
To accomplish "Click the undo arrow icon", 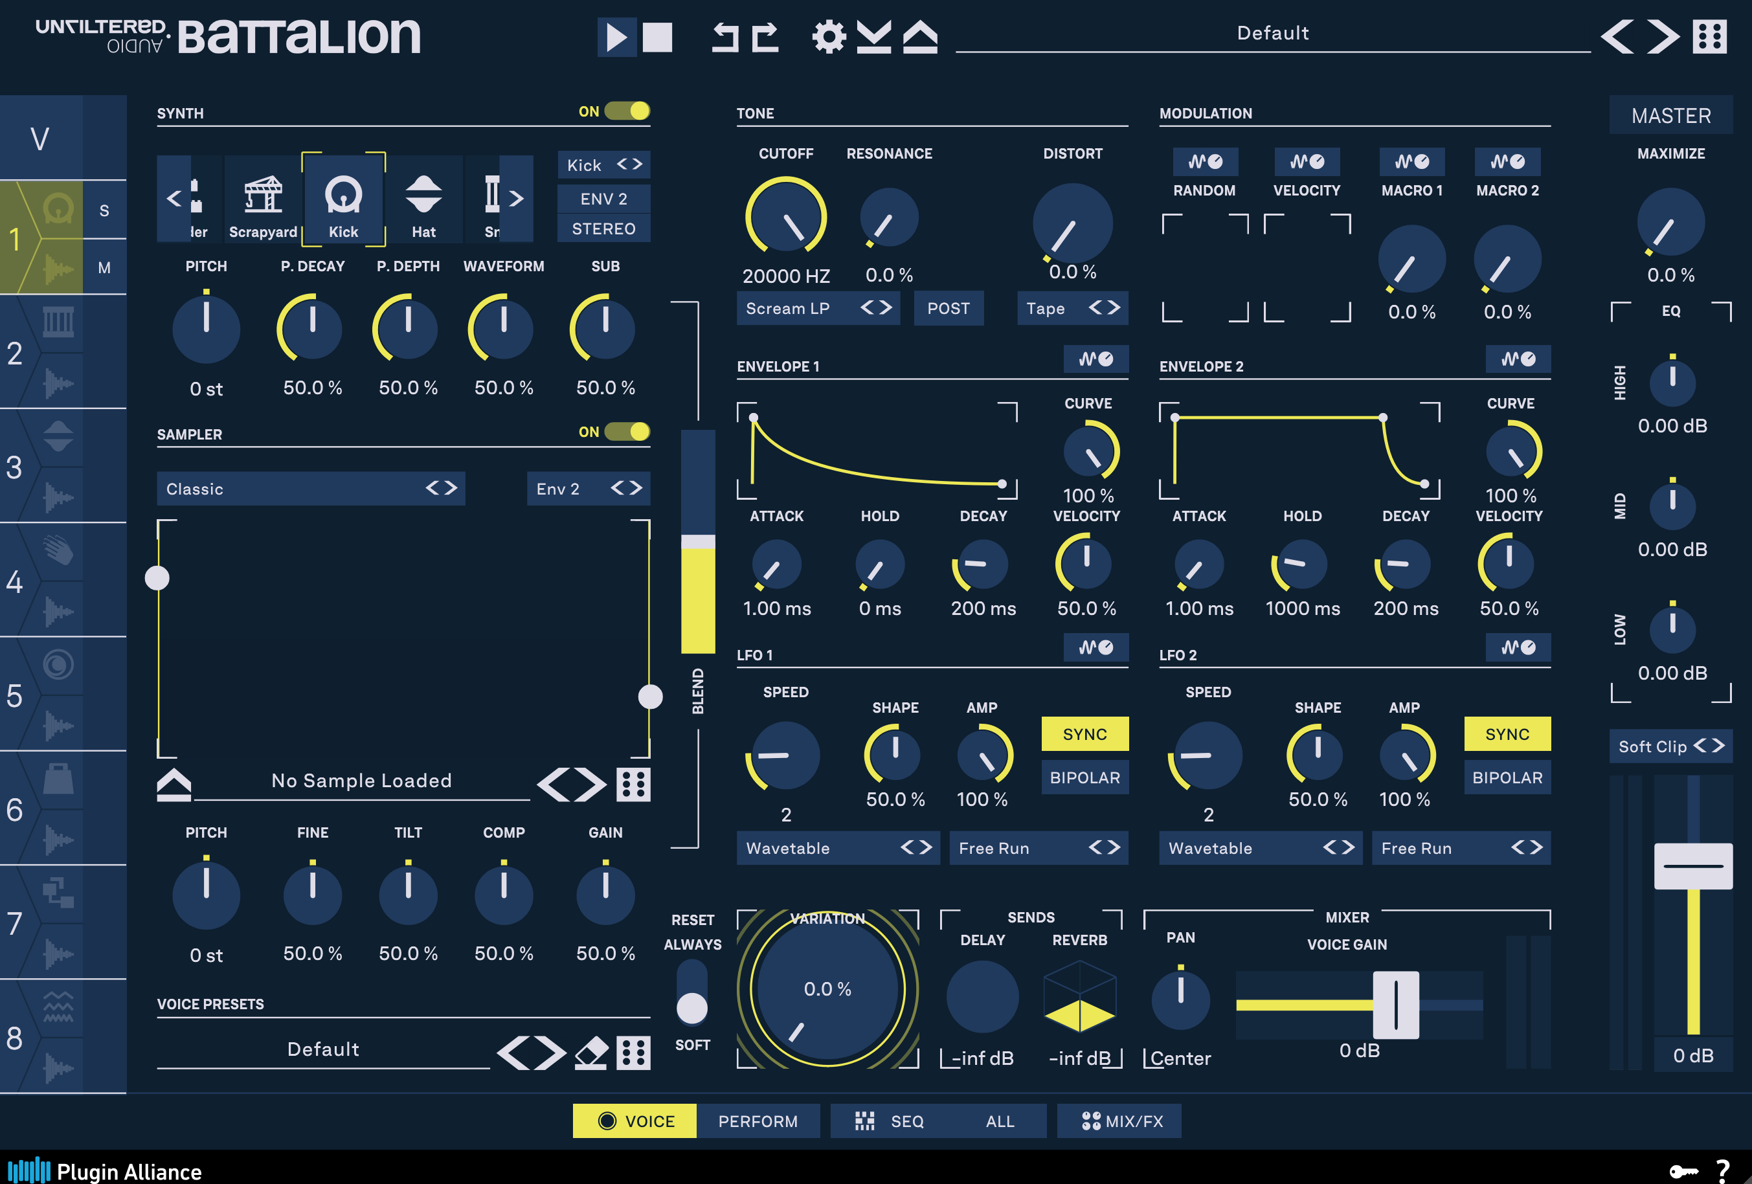I will (x=724, y=37).
